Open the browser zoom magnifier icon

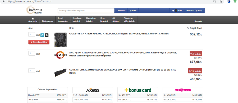point(215,1)
